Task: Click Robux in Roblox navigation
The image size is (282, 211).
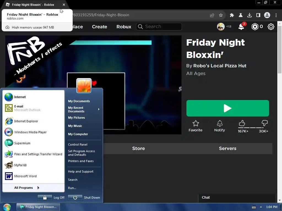Action: click(124, 27)
